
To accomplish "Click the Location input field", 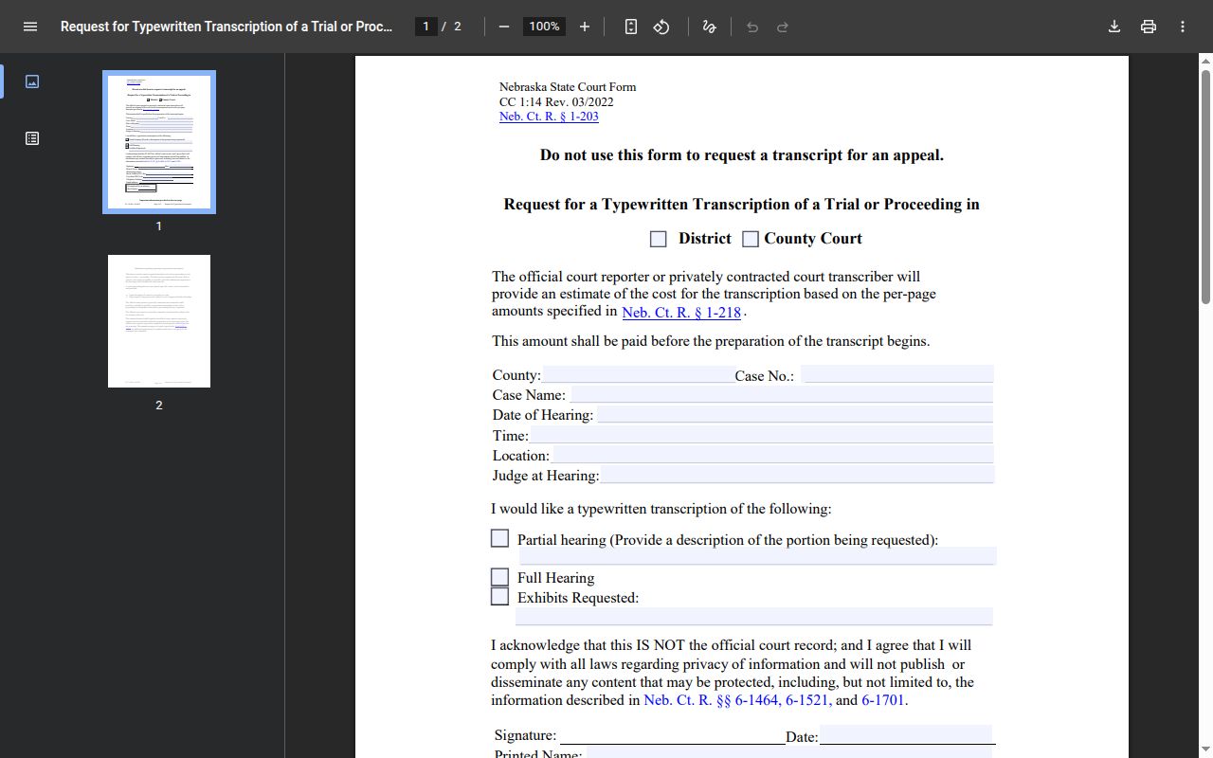I will [773, 455].
